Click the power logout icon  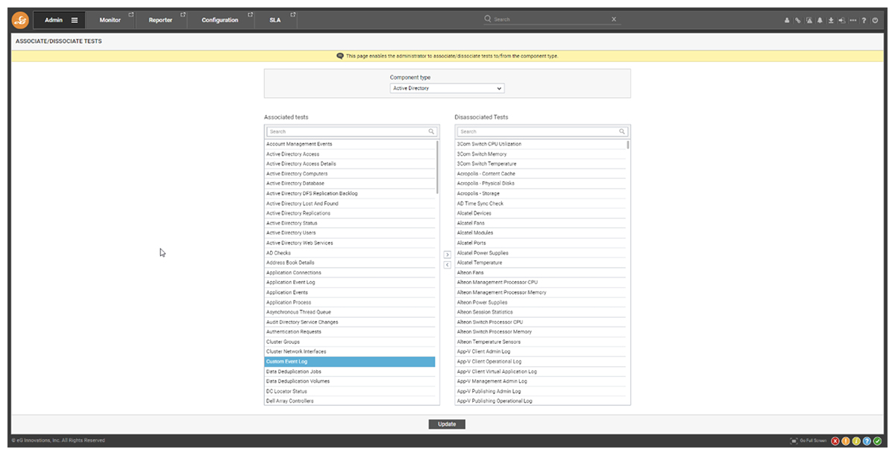[876, 20]
